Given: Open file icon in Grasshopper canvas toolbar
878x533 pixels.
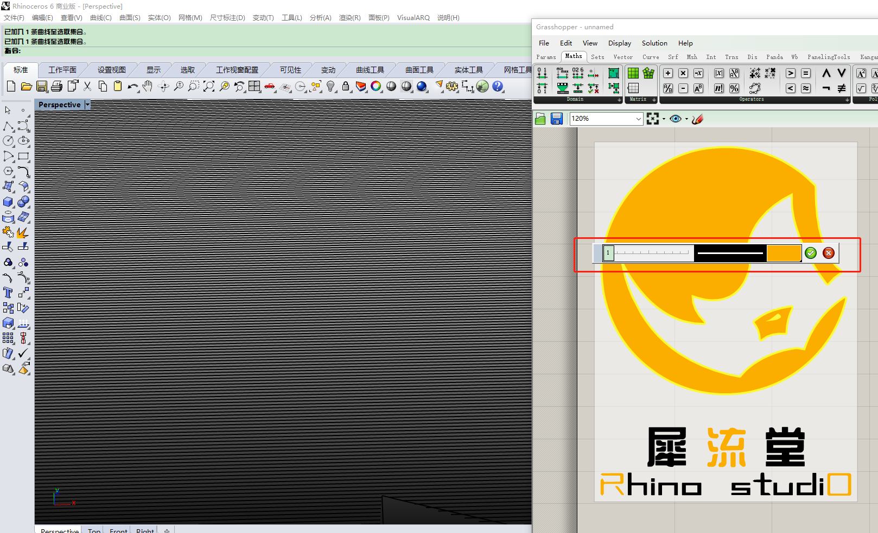Looking at the screenshot, I should pos(540,119).
